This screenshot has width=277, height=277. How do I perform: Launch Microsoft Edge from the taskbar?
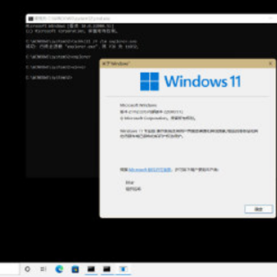(x=59, y=269)
